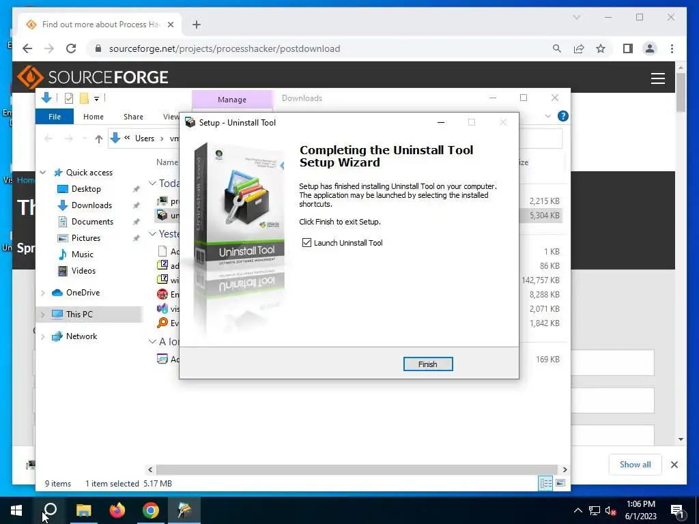Select Videos in navigation pane
The height and width of the screenshot is (524, 699).
83,270
